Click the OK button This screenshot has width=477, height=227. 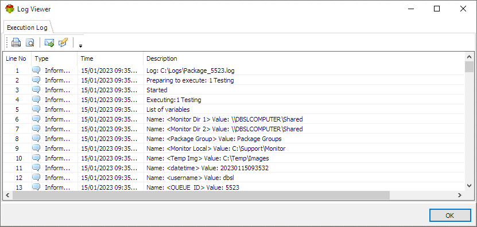pyautogui.click(x=450, y=216)
